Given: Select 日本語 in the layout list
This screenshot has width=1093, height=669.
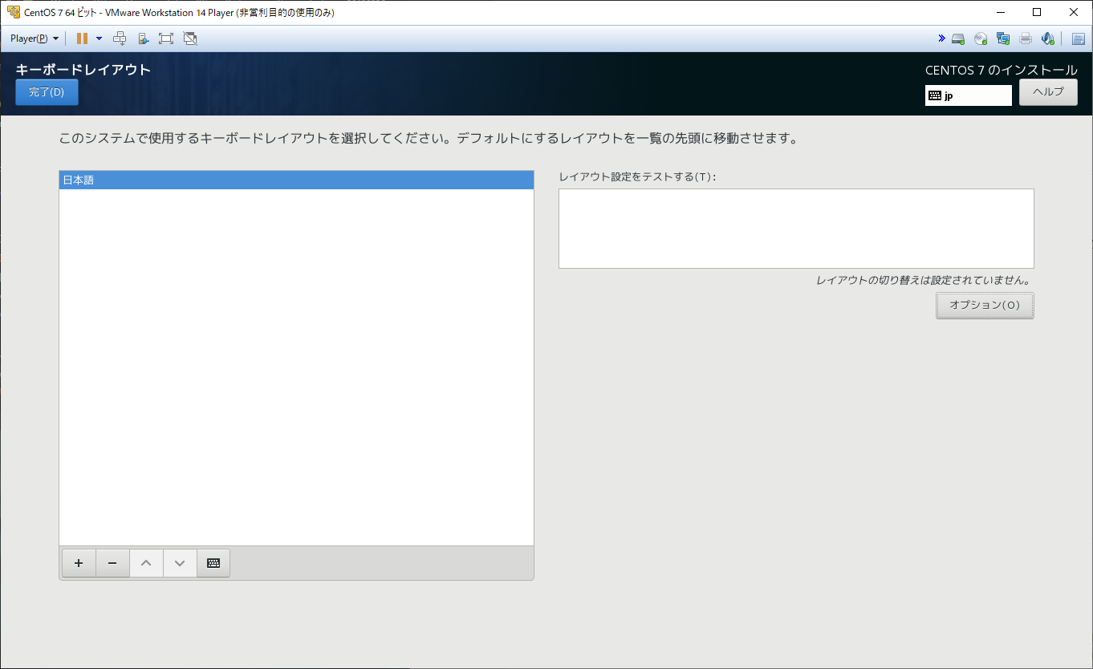Looking at the screenshot, I should click(x=296, y=180).
